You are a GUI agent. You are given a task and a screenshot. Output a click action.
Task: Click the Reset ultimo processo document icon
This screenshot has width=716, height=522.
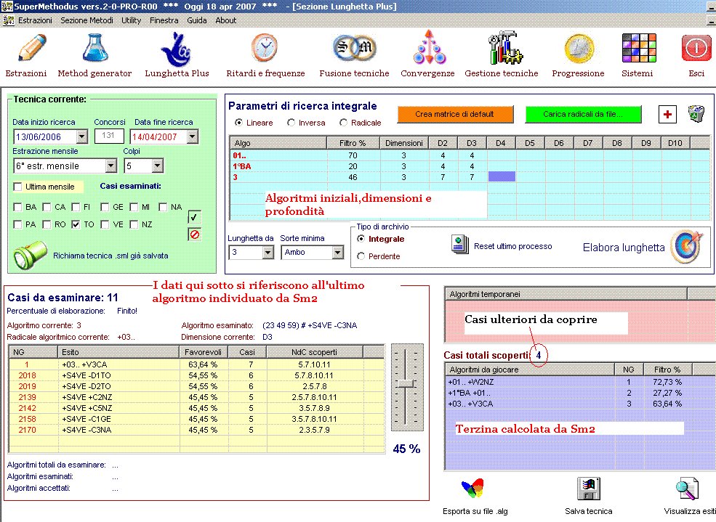pos(460,245)
